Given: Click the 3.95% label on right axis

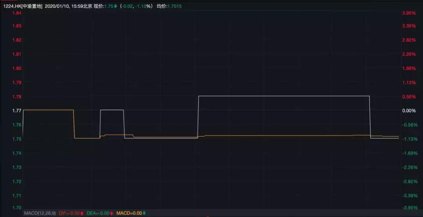Looking at the screenshot, I should coord(409,13).
